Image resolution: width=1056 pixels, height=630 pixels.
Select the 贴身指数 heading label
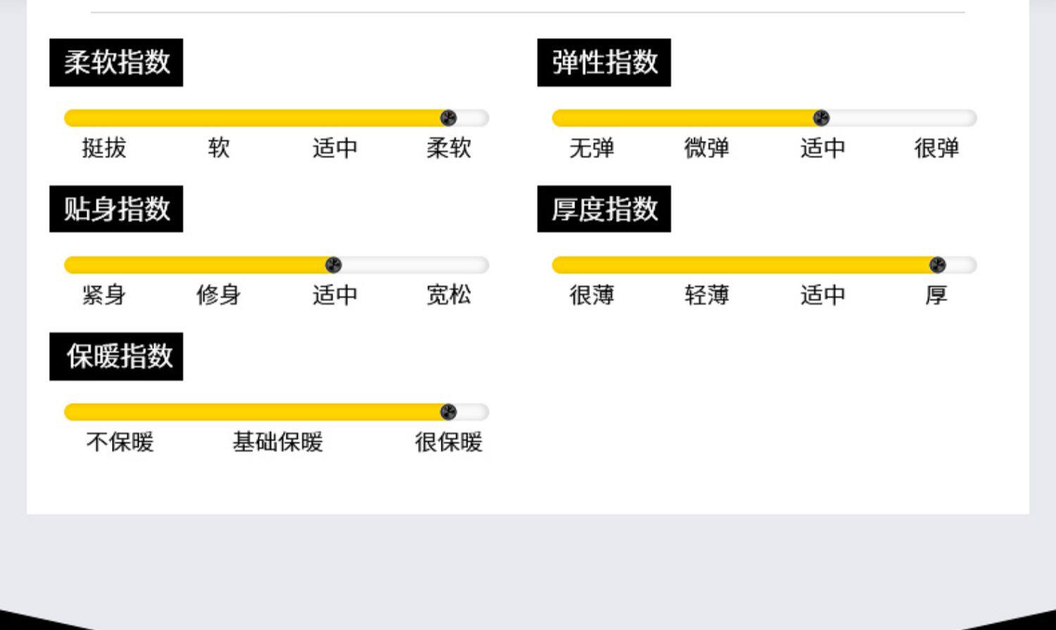(116, 209)
